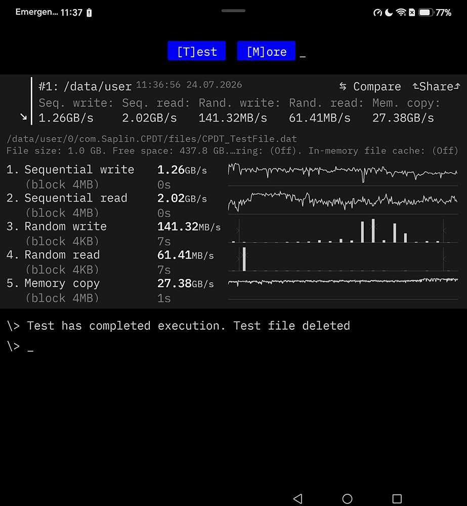
Task: Click the detailed 141.32MB/s Random write result
Action: point(189,226)
